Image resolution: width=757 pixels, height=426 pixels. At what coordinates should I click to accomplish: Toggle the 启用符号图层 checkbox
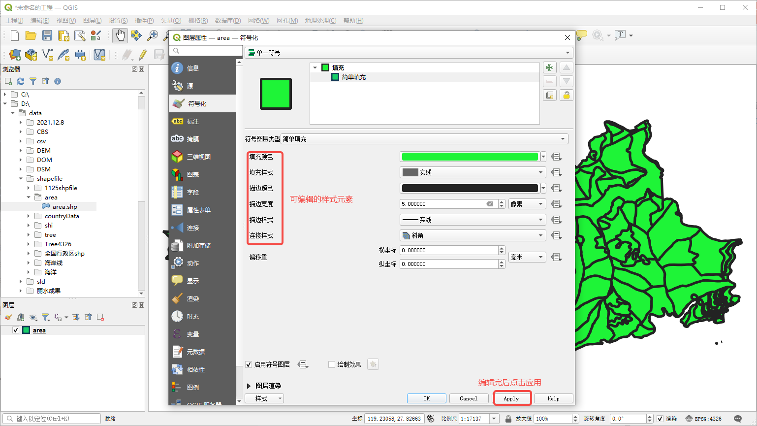pos(249,364)
